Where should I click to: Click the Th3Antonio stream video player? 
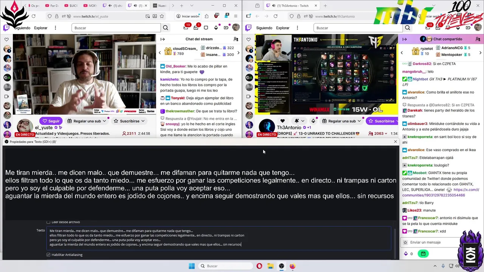tap(326, 74)
